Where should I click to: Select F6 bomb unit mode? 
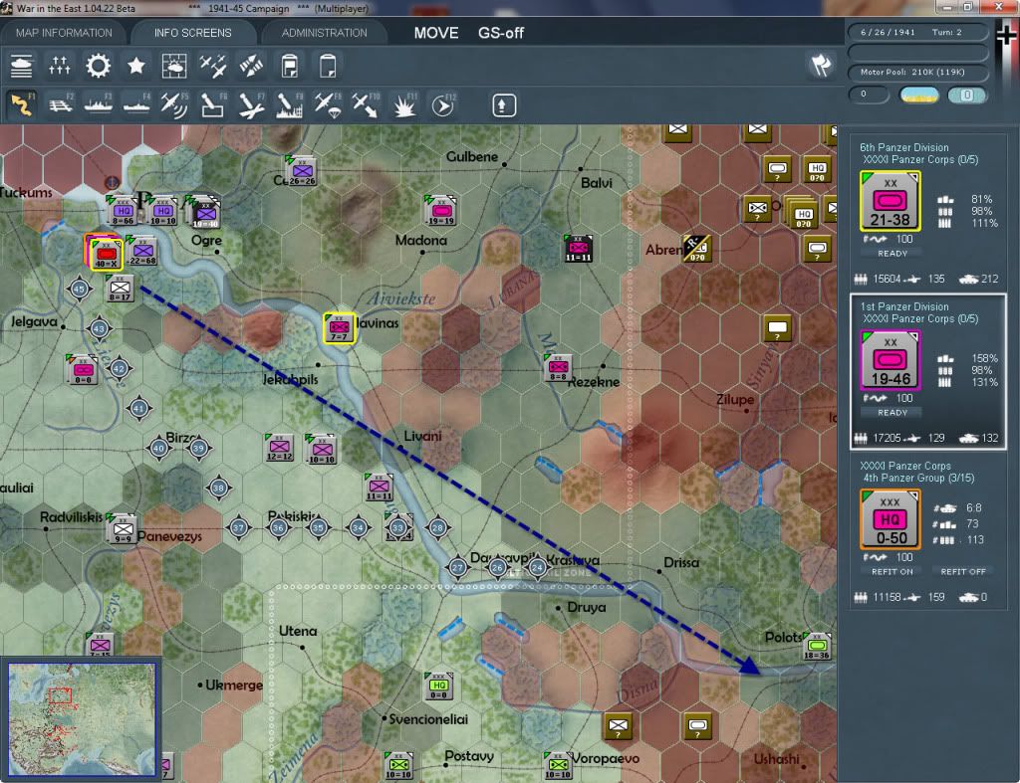[213, 104]
